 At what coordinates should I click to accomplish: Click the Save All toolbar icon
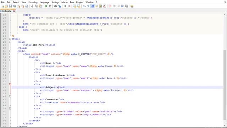(x=15, y=6)
